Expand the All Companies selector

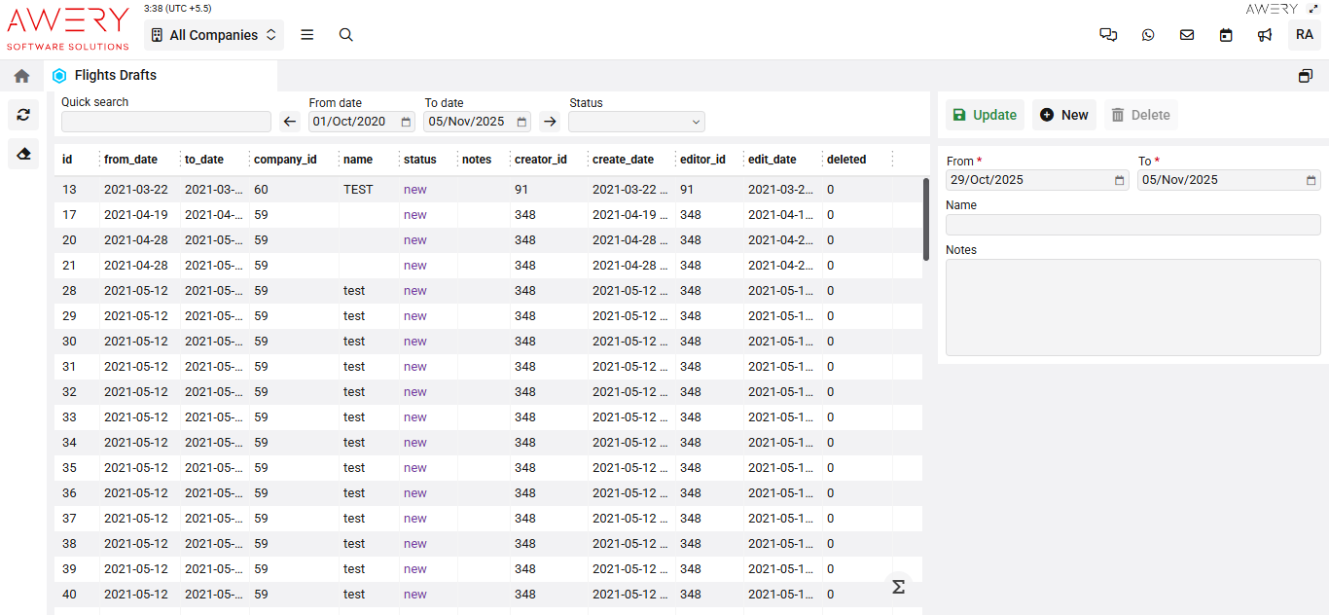(214, 35)
